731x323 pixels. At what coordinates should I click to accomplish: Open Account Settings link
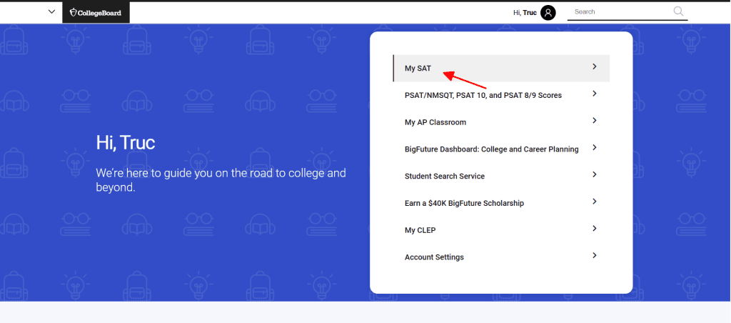coord(502,257)
